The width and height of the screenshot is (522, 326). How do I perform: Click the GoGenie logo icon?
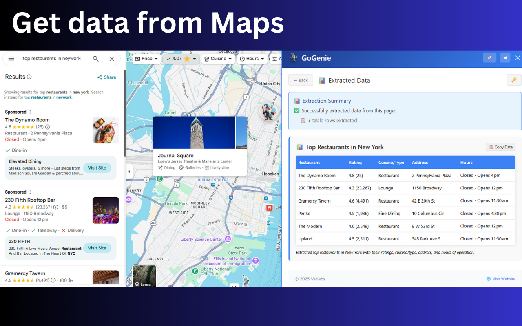pos(294,58)
